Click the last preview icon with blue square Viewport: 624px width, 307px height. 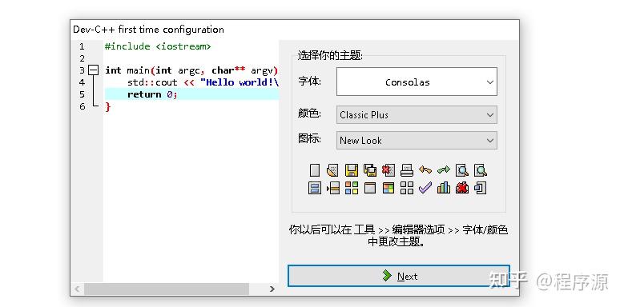click(x=481, y=188)
